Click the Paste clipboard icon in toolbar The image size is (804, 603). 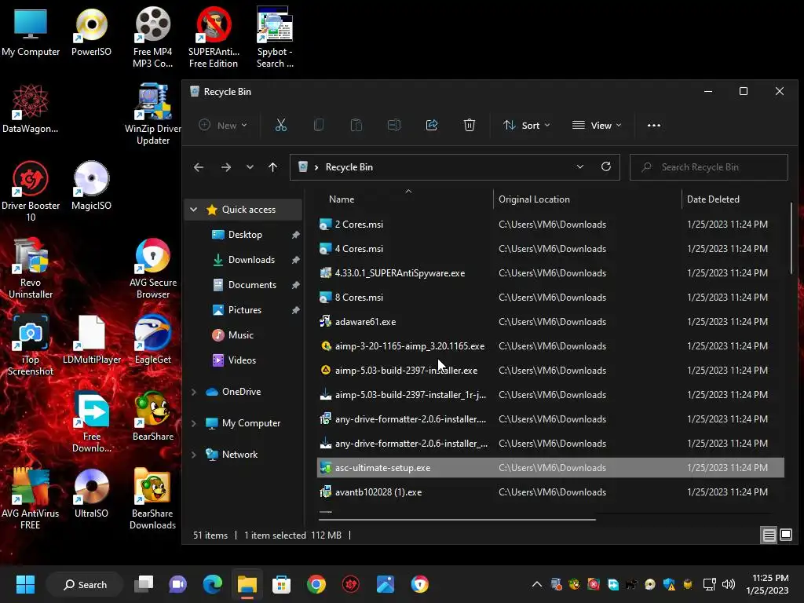click(x=356, y=125)
